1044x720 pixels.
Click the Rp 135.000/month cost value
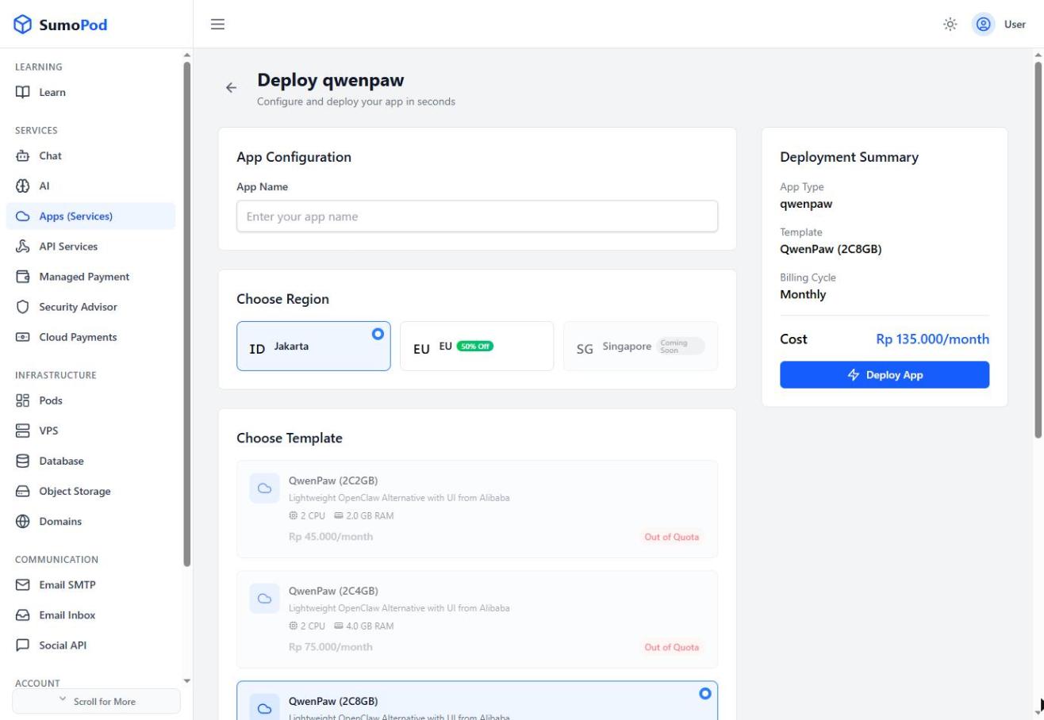[x=932, y=339]
